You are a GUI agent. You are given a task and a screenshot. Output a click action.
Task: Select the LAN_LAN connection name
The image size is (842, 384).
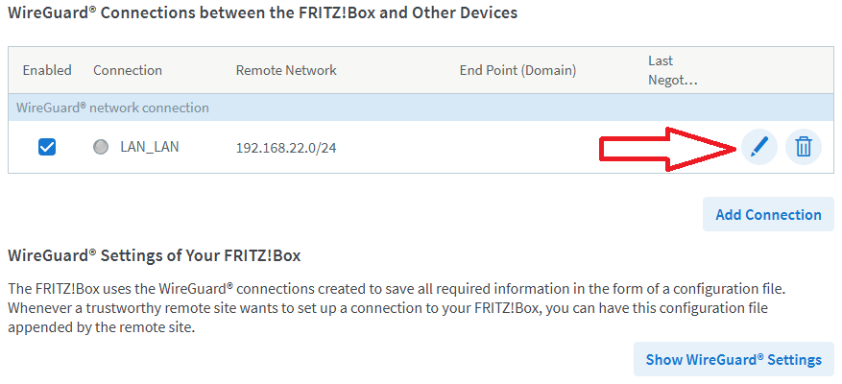150,147
